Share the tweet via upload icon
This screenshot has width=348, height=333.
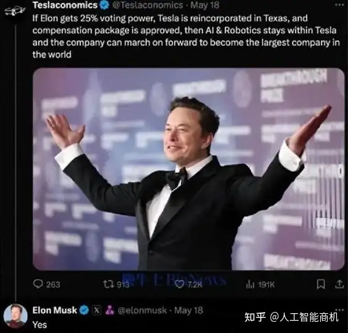pos(339,284)
